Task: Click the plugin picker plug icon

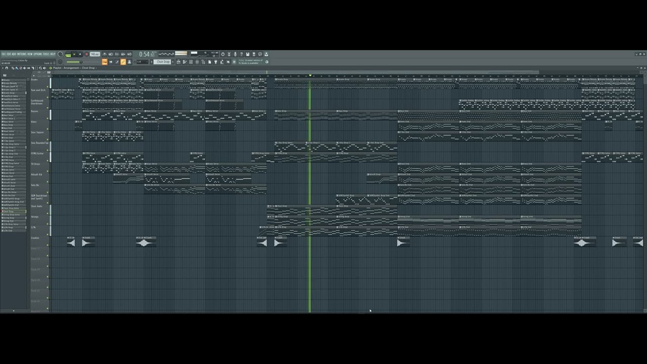Action: point(216,62)
